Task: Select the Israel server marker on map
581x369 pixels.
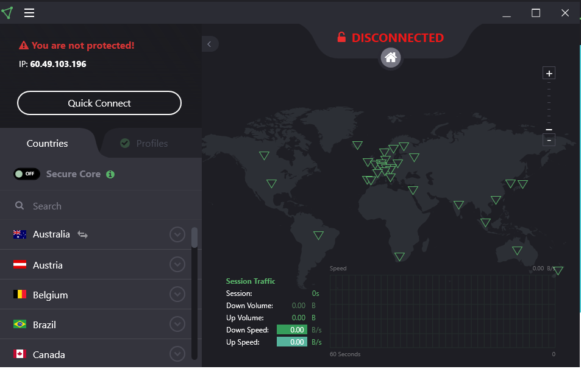Action: [x=413, y=190]
